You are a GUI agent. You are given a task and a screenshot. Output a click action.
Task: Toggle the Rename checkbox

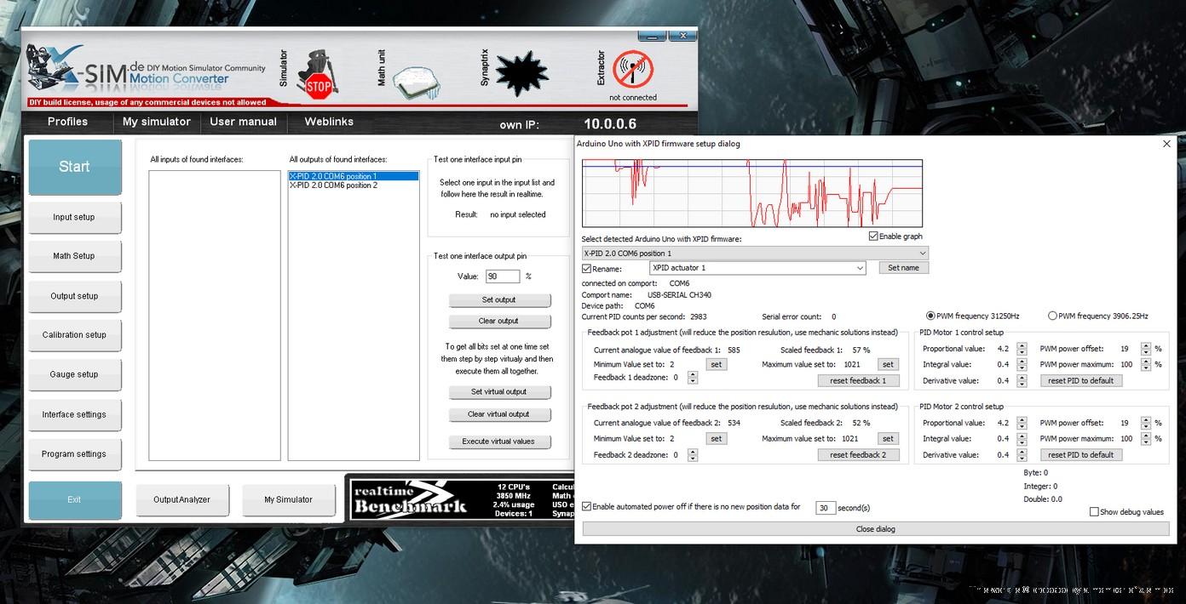point(587,269)
